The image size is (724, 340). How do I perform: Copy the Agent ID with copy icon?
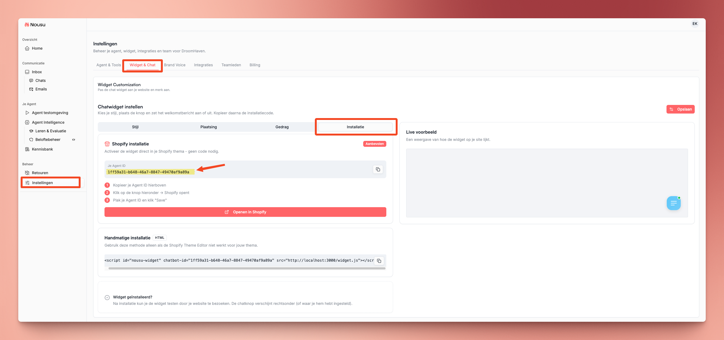[x=378, y=169]
